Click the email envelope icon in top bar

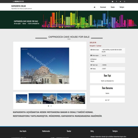112,2
